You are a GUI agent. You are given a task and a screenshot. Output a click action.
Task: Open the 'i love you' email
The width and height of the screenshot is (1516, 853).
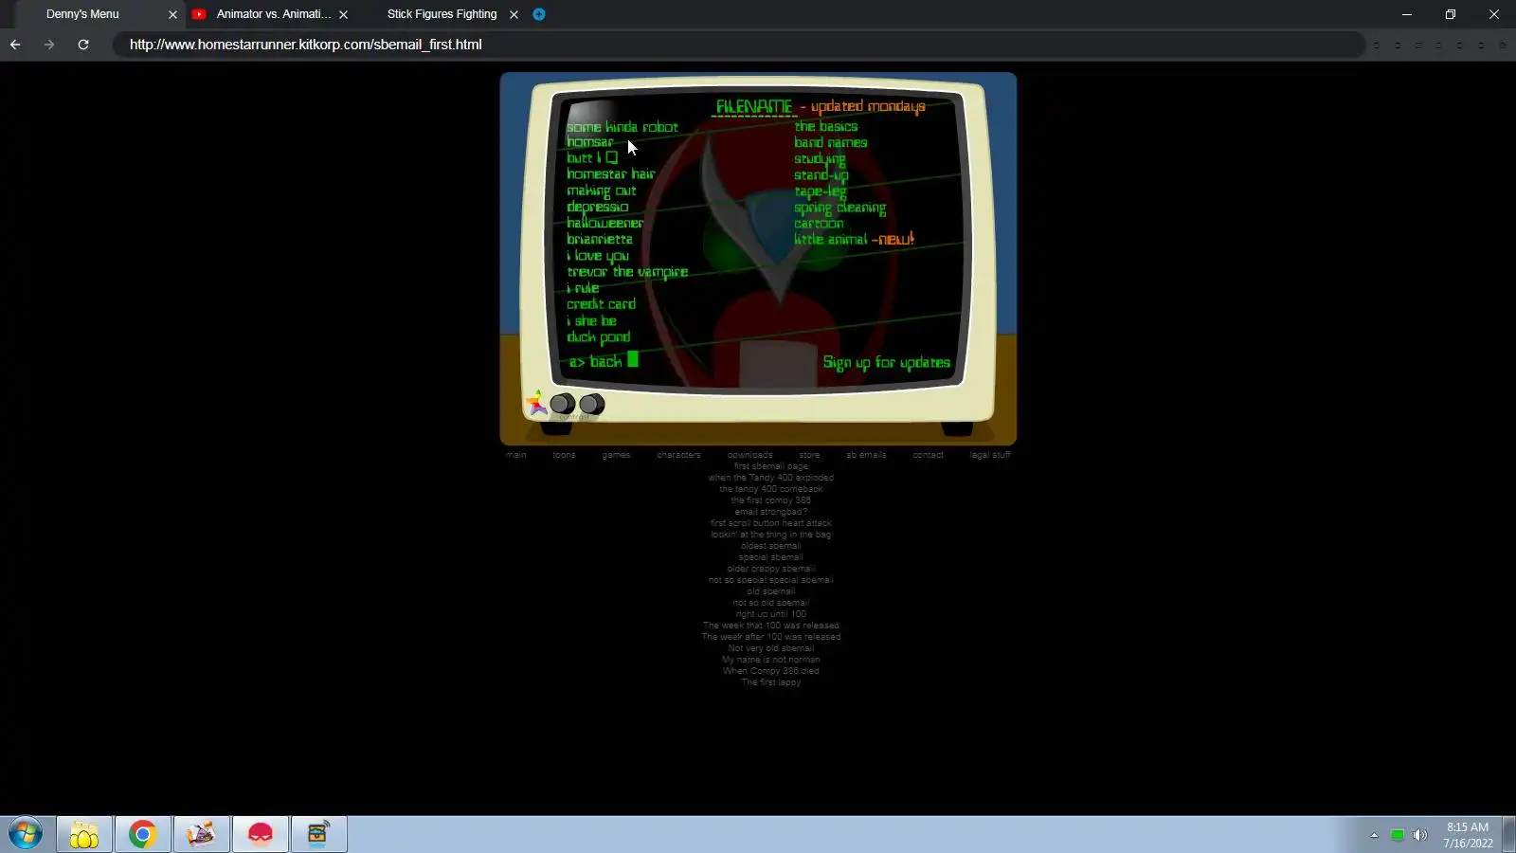coord(598,256)
